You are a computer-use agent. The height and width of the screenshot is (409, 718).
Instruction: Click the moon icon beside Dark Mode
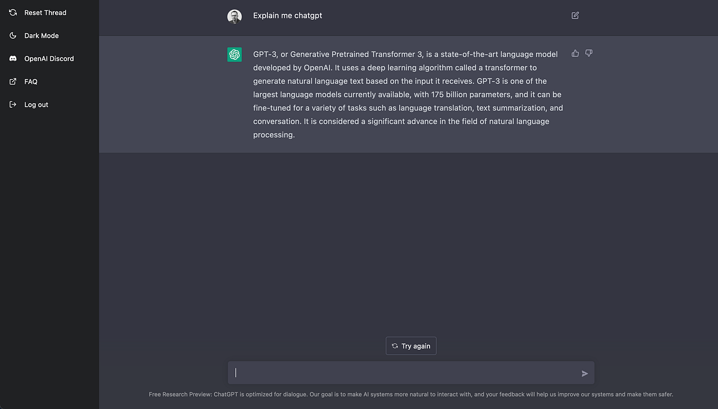pos(13,35)
